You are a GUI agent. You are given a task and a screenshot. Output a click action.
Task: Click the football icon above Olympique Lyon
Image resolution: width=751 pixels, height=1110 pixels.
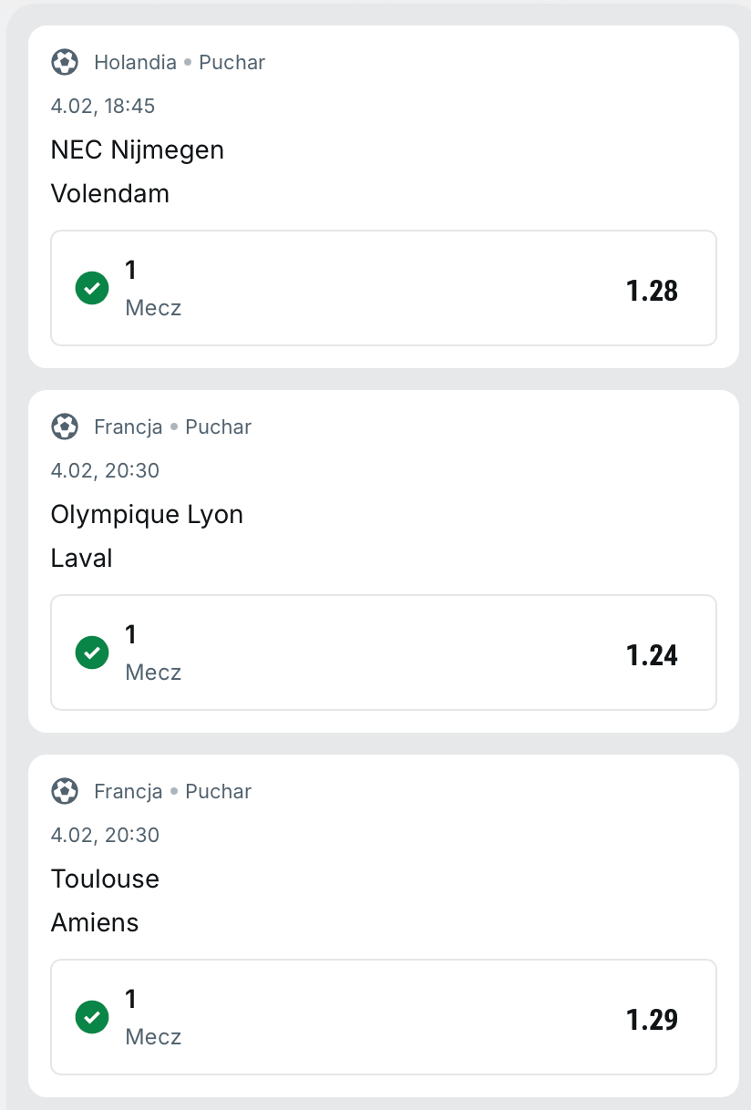click(x=64, y=427)
